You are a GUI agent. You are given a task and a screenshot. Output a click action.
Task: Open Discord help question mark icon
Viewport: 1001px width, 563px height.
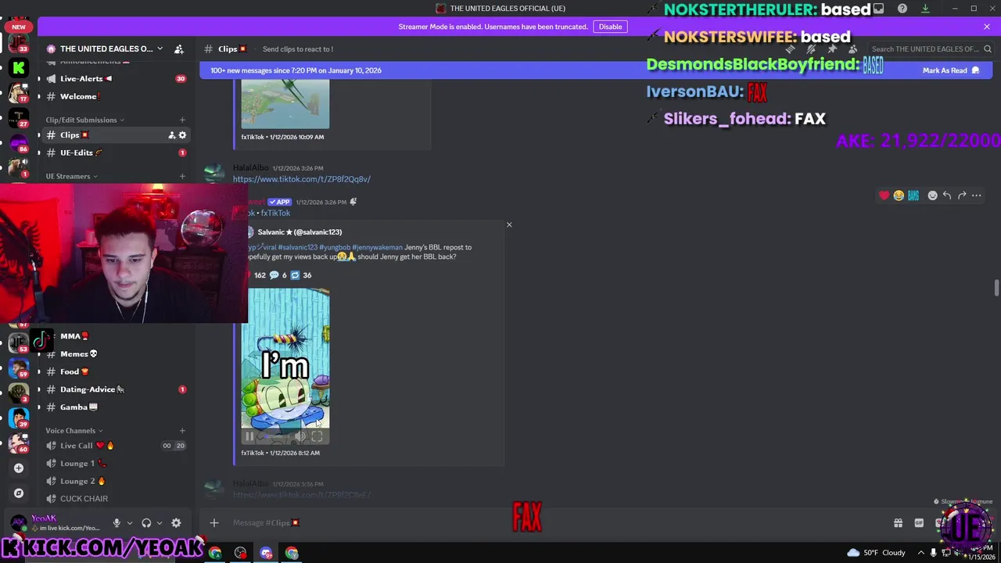902,9
